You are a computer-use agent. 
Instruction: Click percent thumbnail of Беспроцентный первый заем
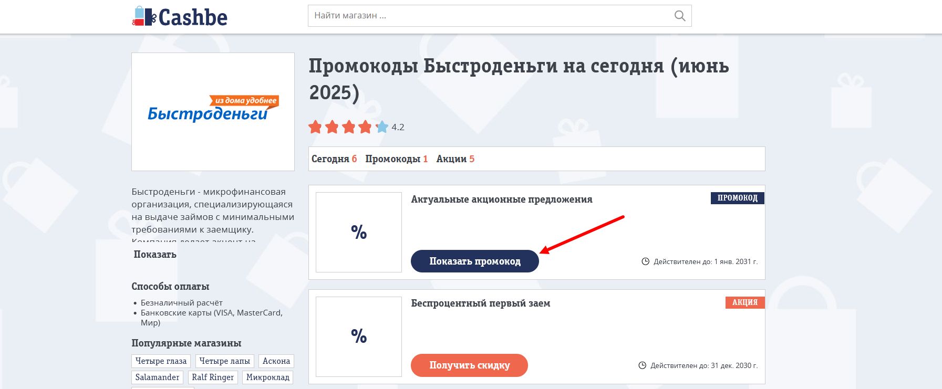coord(359,336)
